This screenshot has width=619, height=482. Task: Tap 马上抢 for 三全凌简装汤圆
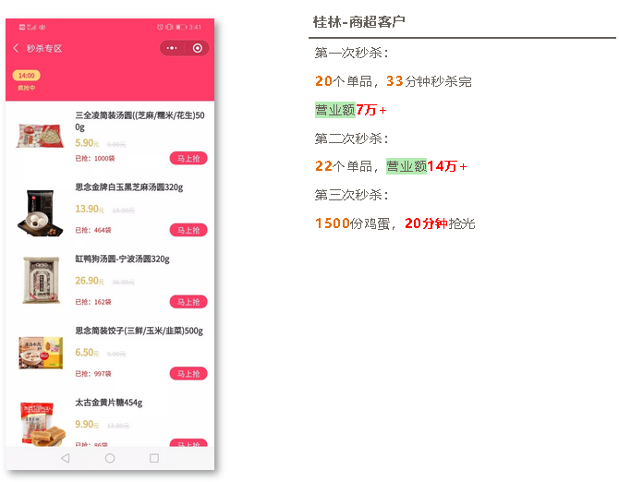point(188,158)
